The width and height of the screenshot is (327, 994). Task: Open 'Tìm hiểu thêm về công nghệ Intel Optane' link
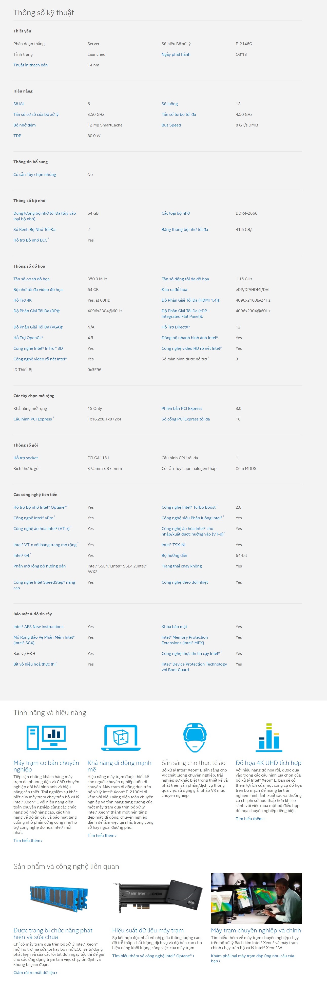153,955
